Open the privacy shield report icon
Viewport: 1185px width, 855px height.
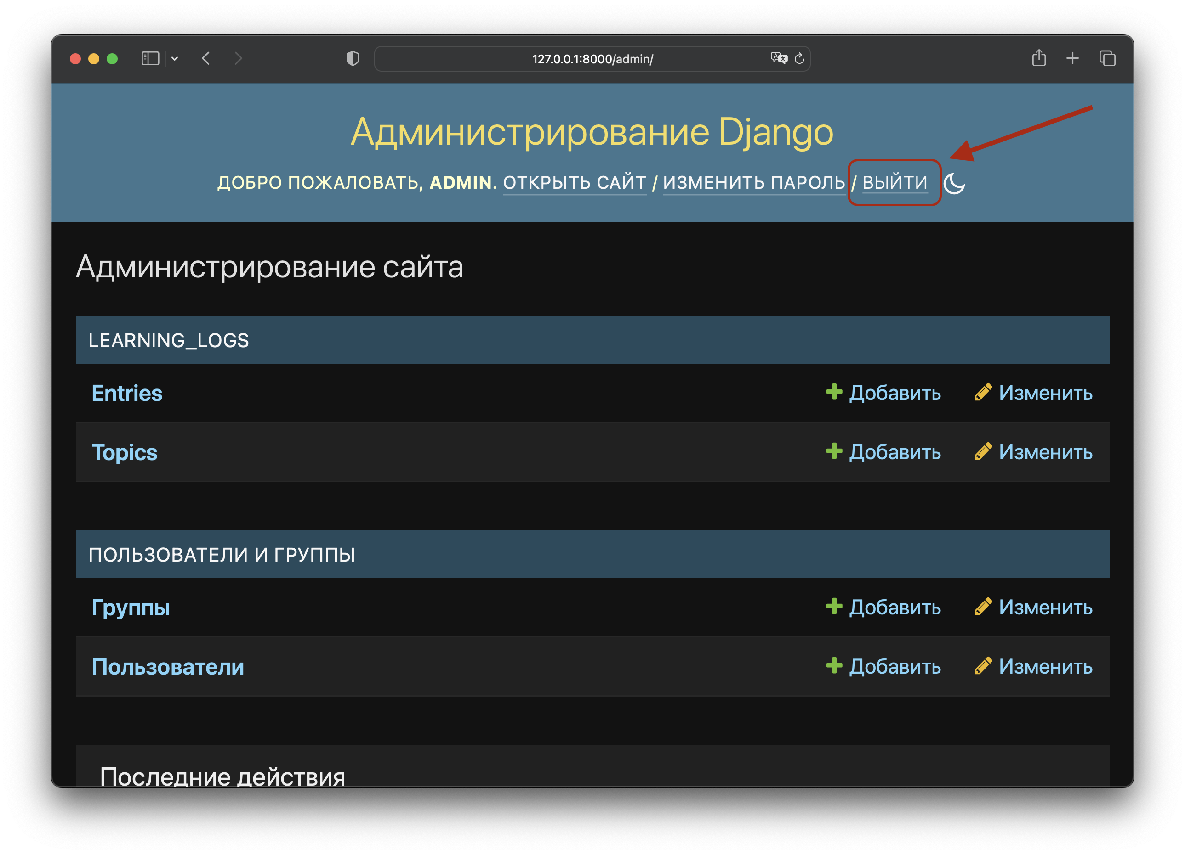point(353,58)
